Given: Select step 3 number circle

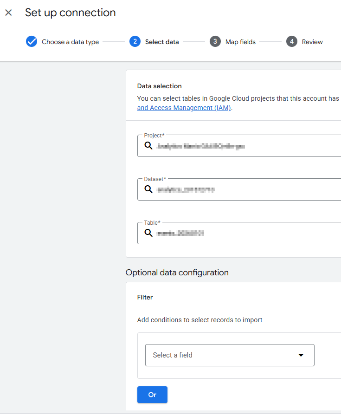Looking at the screenshot, I should [x=215, y=42].
